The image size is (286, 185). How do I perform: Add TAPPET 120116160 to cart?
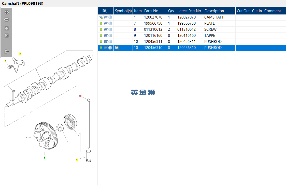click(106, 36)
